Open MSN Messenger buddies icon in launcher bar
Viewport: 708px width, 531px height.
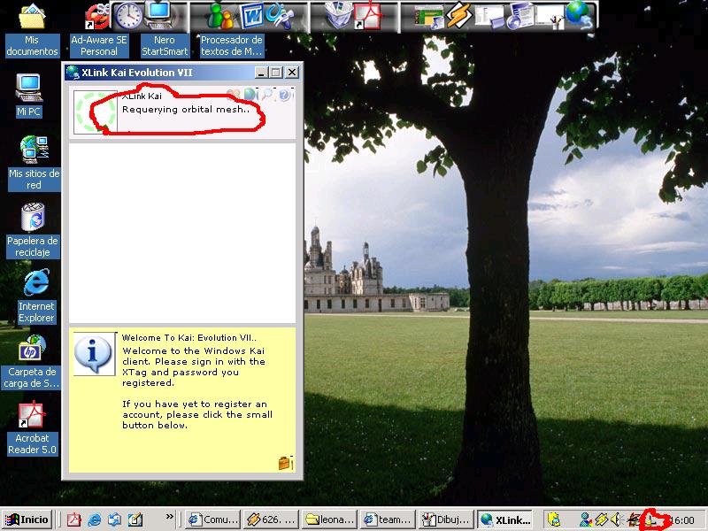[x=219, y=16]
